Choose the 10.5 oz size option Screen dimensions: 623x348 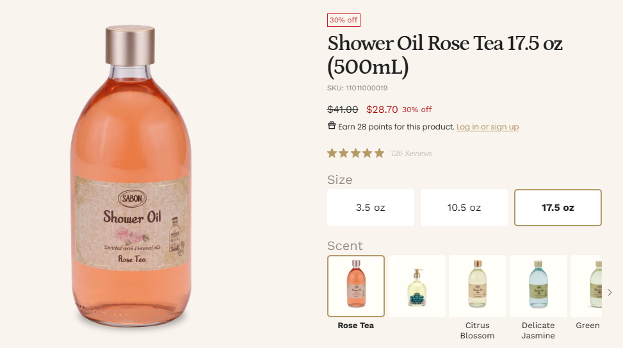pyautogui.click(x=464, y=208)
